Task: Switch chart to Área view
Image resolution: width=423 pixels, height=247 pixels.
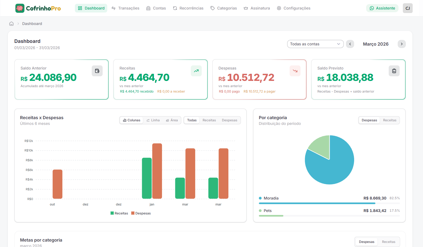Action: pyautogui.click(x=172, y=120)
